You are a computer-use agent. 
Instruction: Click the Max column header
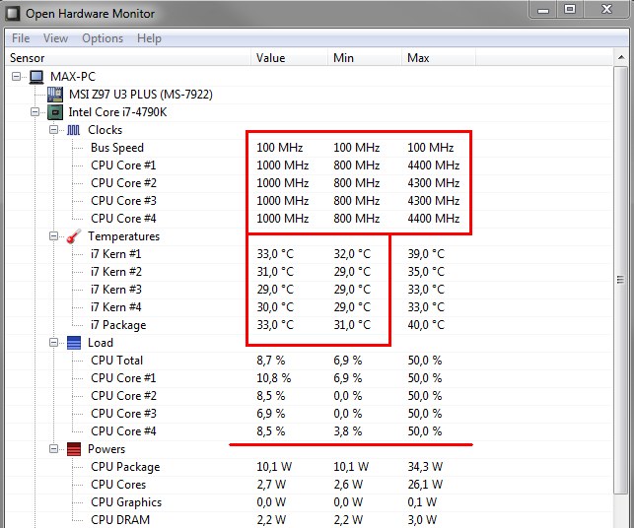(x=439, y=58)
